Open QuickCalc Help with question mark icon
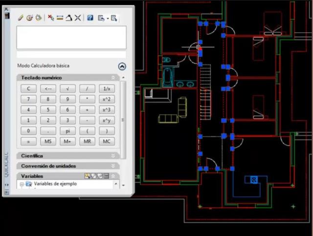The height and width of the screenshot is (236, 313). click(x=90, y=18)
